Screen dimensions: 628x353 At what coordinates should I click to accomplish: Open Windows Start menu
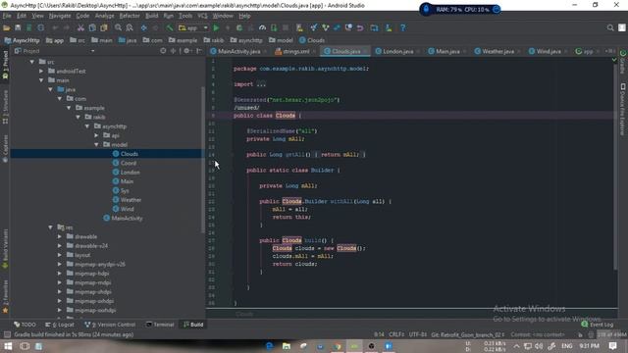coord(8,346)
